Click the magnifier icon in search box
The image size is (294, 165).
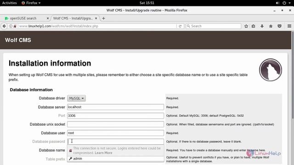[x=188, y=26]
